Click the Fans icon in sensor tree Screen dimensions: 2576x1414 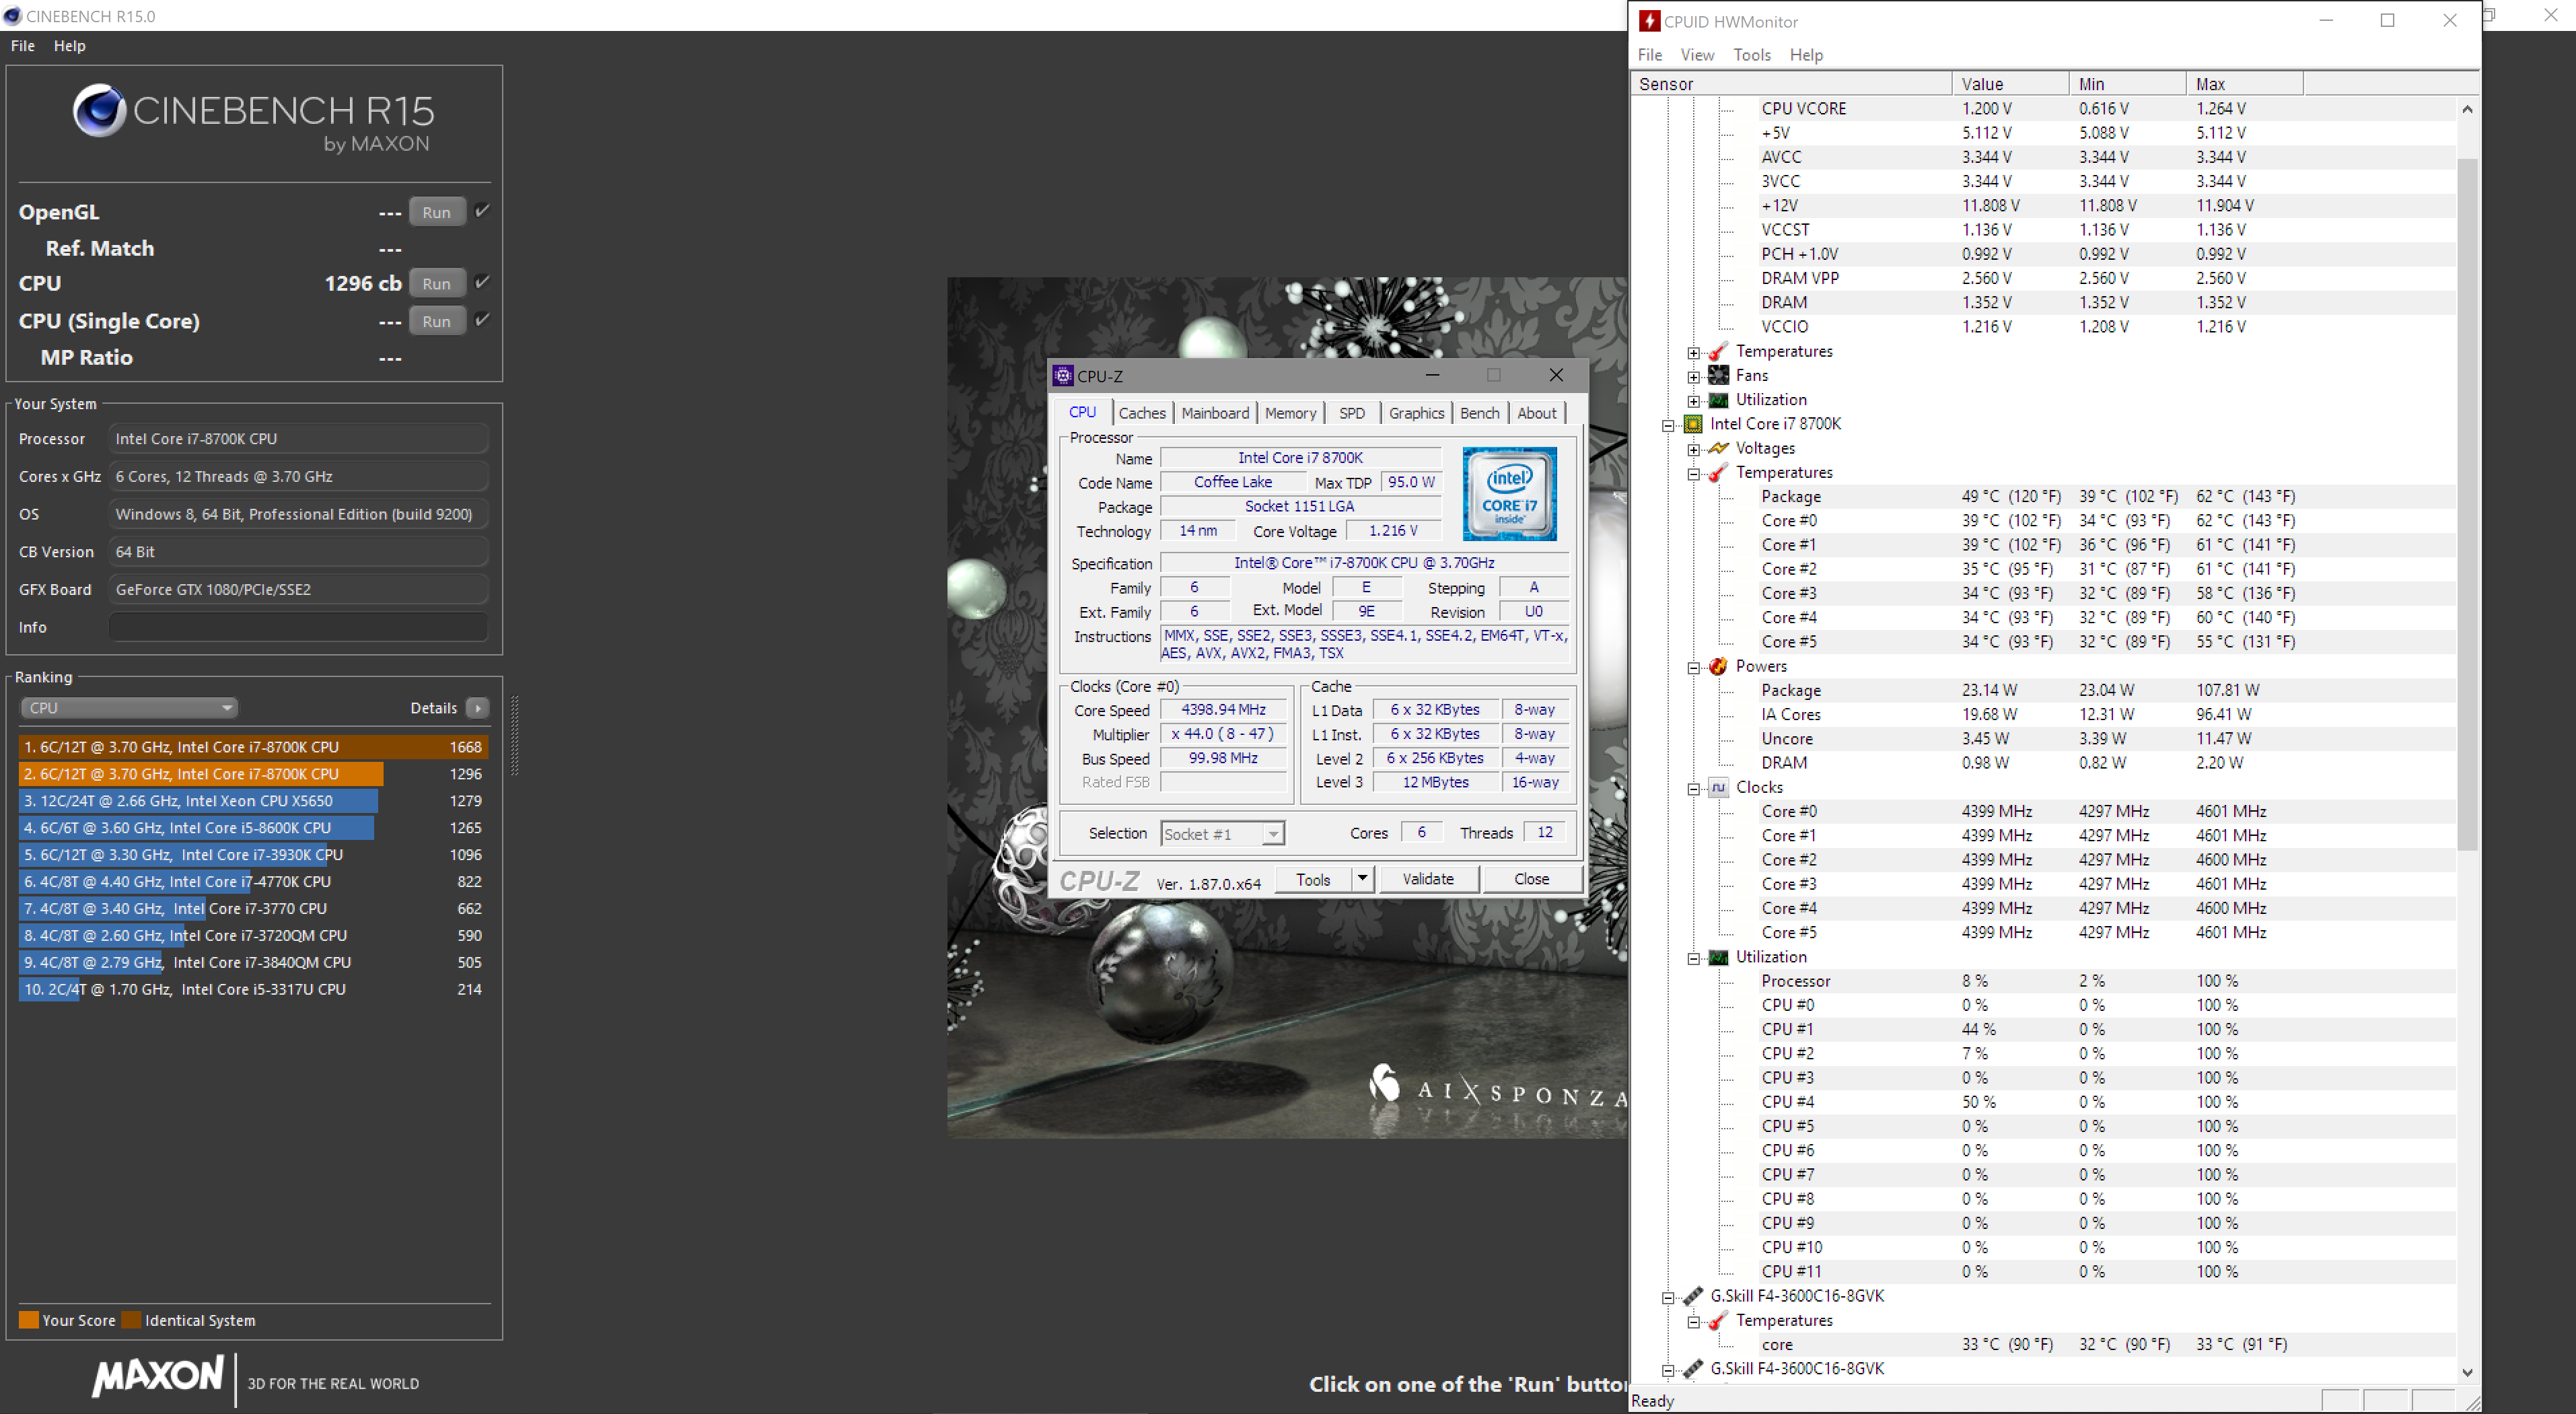(x=1718, y=375)
